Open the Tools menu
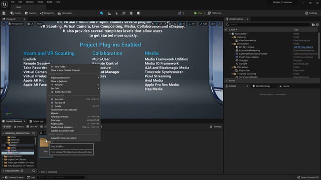321x180 pixels. [x=40, y=2]
